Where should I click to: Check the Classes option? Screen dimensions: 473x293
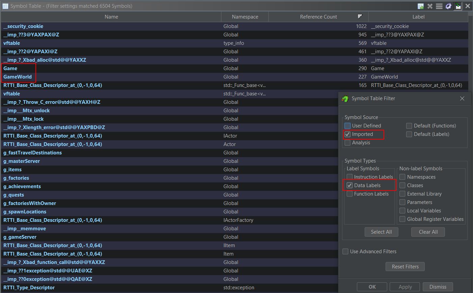click(x=402, y=185)
